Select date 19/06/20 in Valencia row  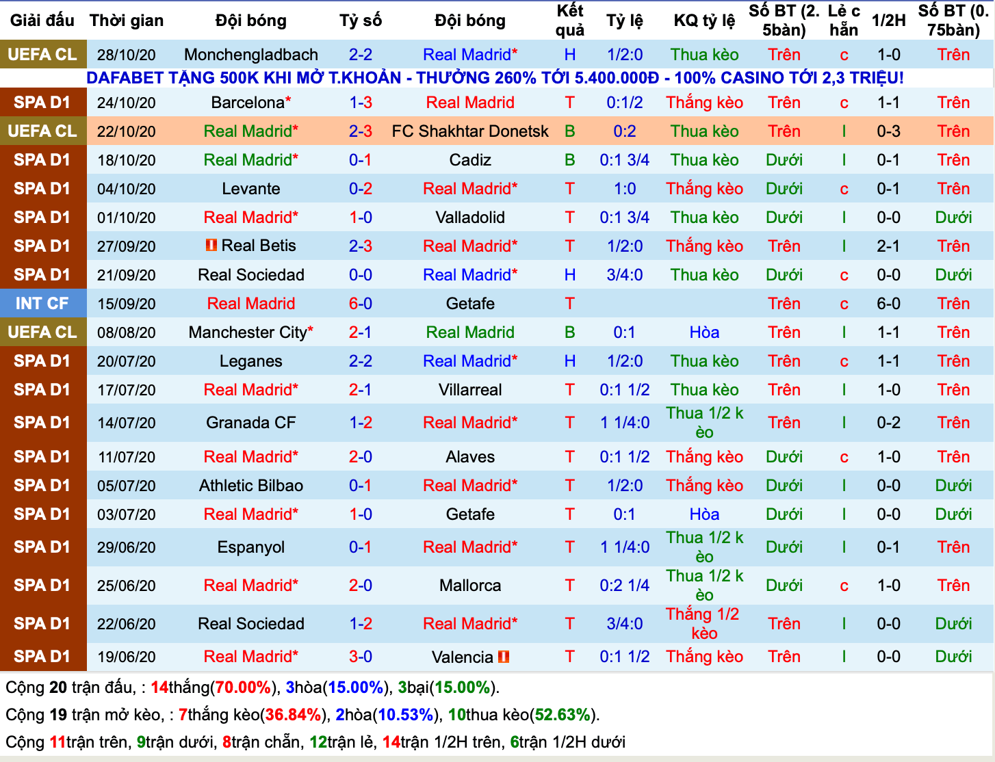click(127, 657)
